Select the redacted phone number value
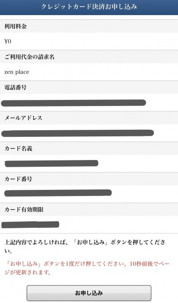Viewport: 178px width, 303px height. [73, 103]
